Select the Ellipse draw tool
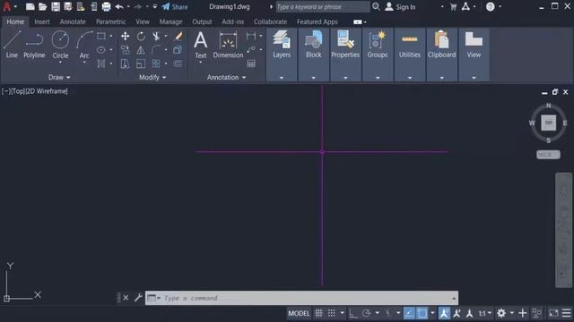Viewport: 574px width, 322px height. coord(101,50)
